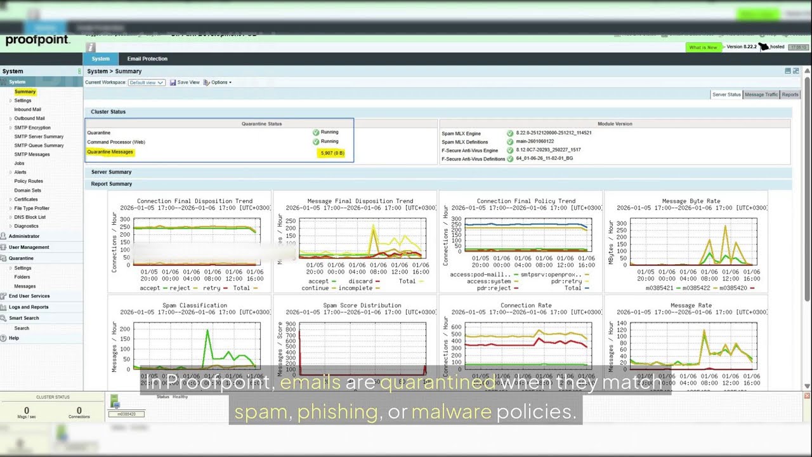812x457 pixels.
Task: Click the End User Services icon
Action: (4, 296)
